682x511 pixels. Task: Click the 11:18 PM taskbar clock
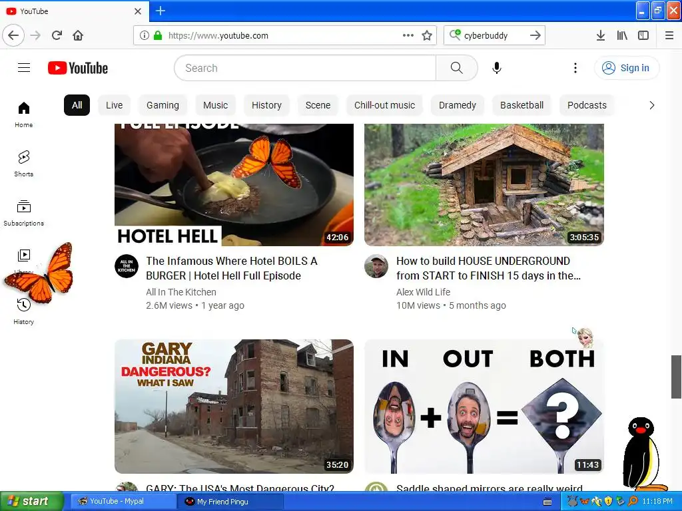(657, 501)
